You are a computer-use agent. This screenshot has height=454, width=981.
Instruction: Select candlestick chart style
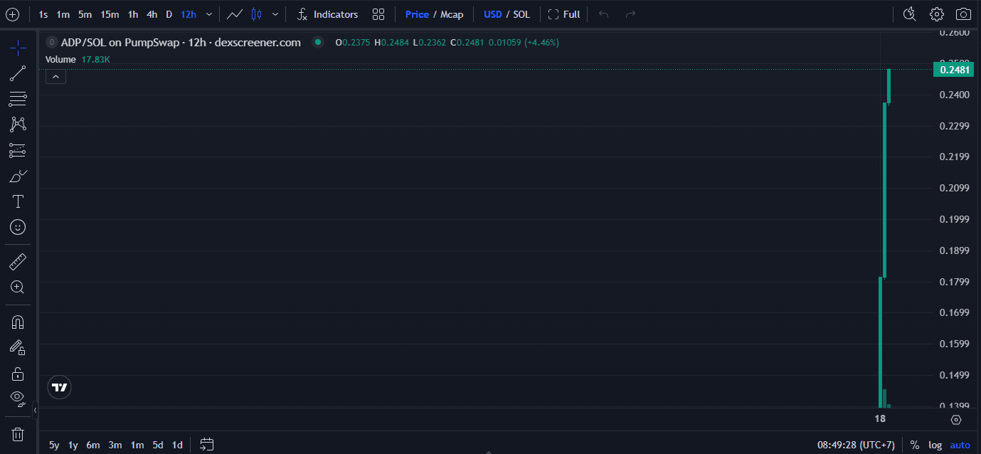pos(257,14)
